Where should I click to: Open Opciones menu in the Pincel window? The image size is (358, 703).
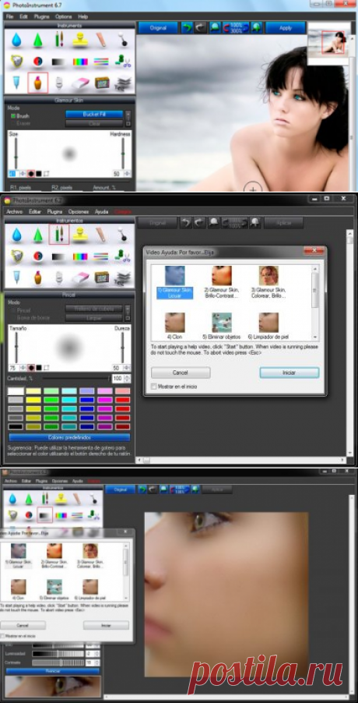tap(79, 211)
